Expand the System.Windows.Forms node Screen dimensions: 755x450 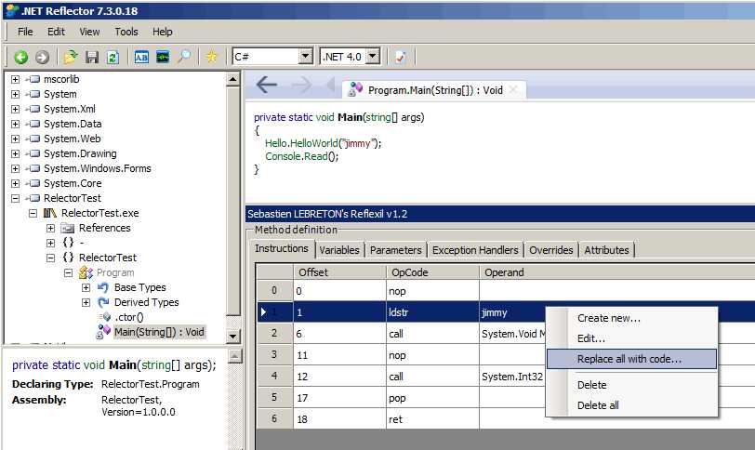16,169
